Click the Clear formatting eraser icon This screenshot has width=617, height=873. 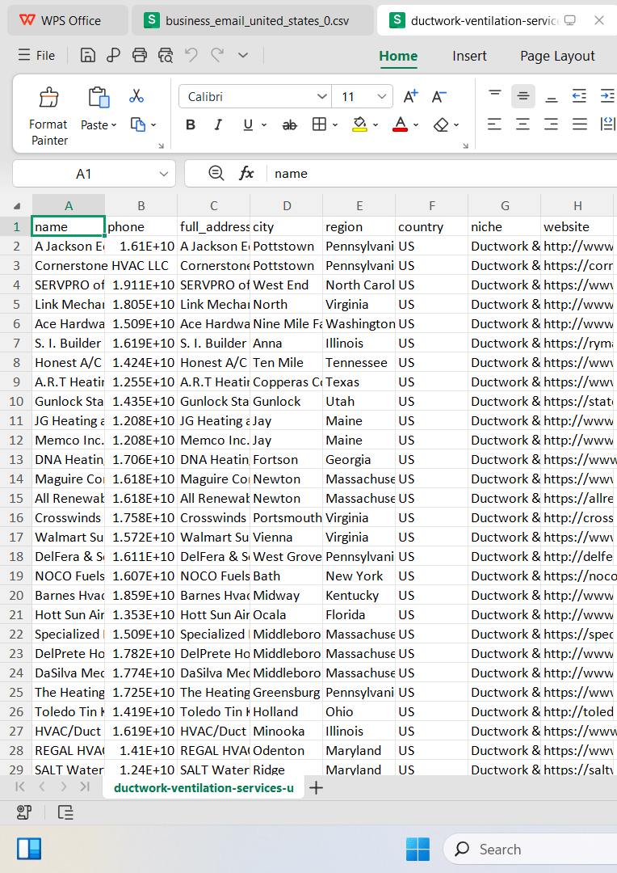(441, 124)
